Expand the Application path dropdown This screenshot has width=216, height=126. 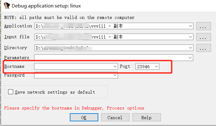tap(191, 26)
